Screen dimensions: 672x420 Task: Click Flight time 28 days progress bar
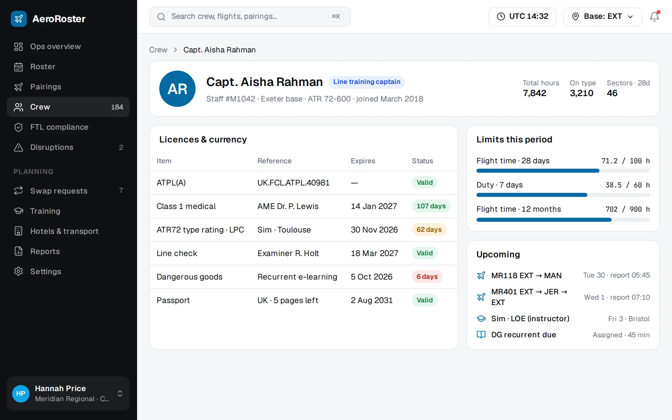(x=563, y=171)
